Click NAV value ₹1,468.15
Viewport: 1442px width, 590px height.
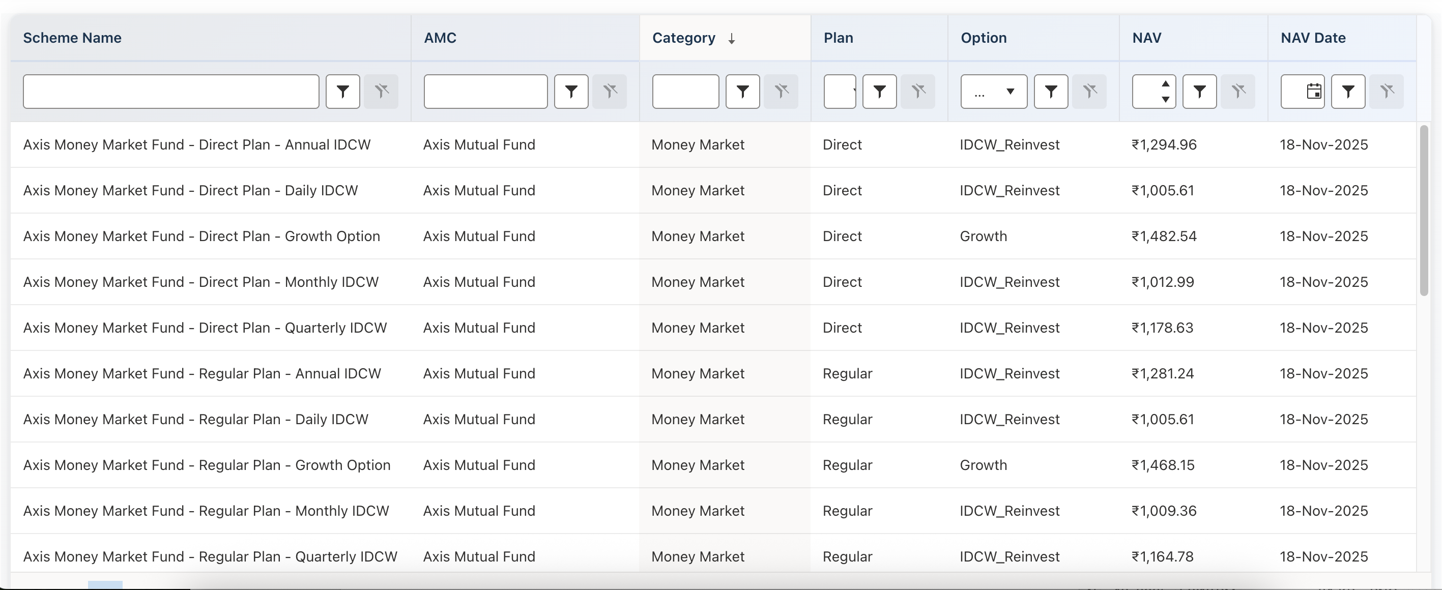point(1163,465)
